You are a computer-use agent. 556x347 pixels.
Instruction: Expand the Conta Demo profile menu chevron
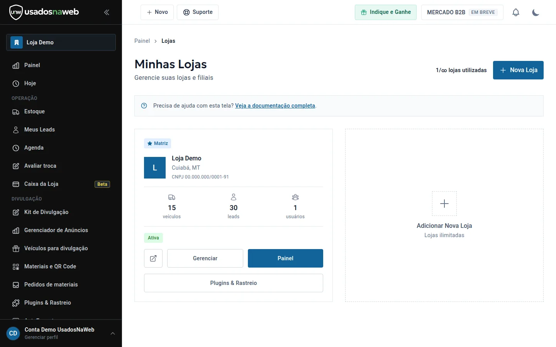coord(113,334)
